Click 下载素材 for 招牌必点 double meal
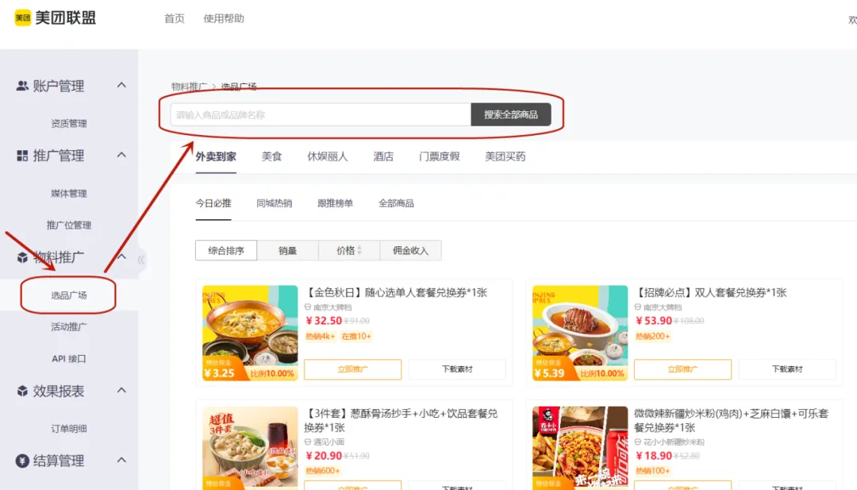 point(787,369)
